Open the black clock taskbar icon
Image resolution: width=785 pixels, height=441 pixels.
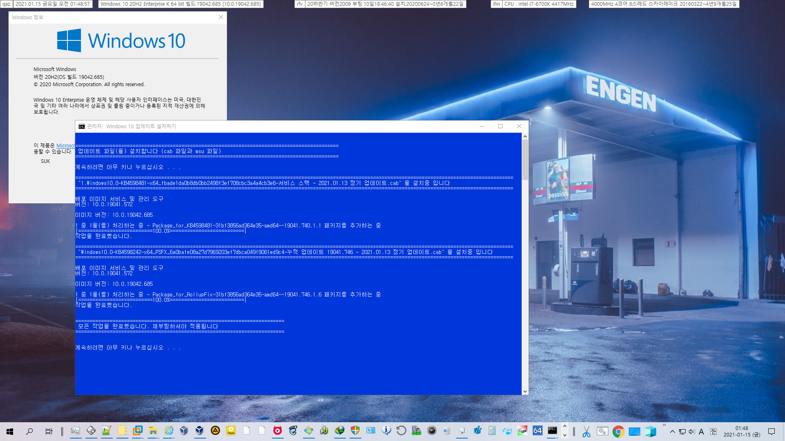click(x=432, y=431)
